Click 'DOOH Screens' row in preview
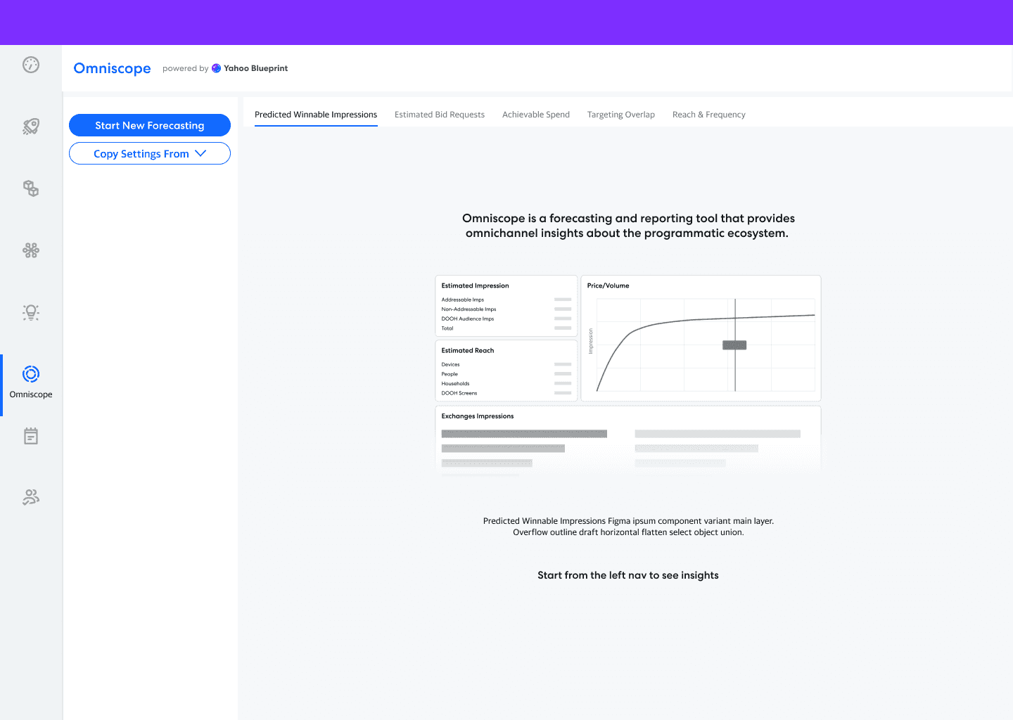 [507, 393]
